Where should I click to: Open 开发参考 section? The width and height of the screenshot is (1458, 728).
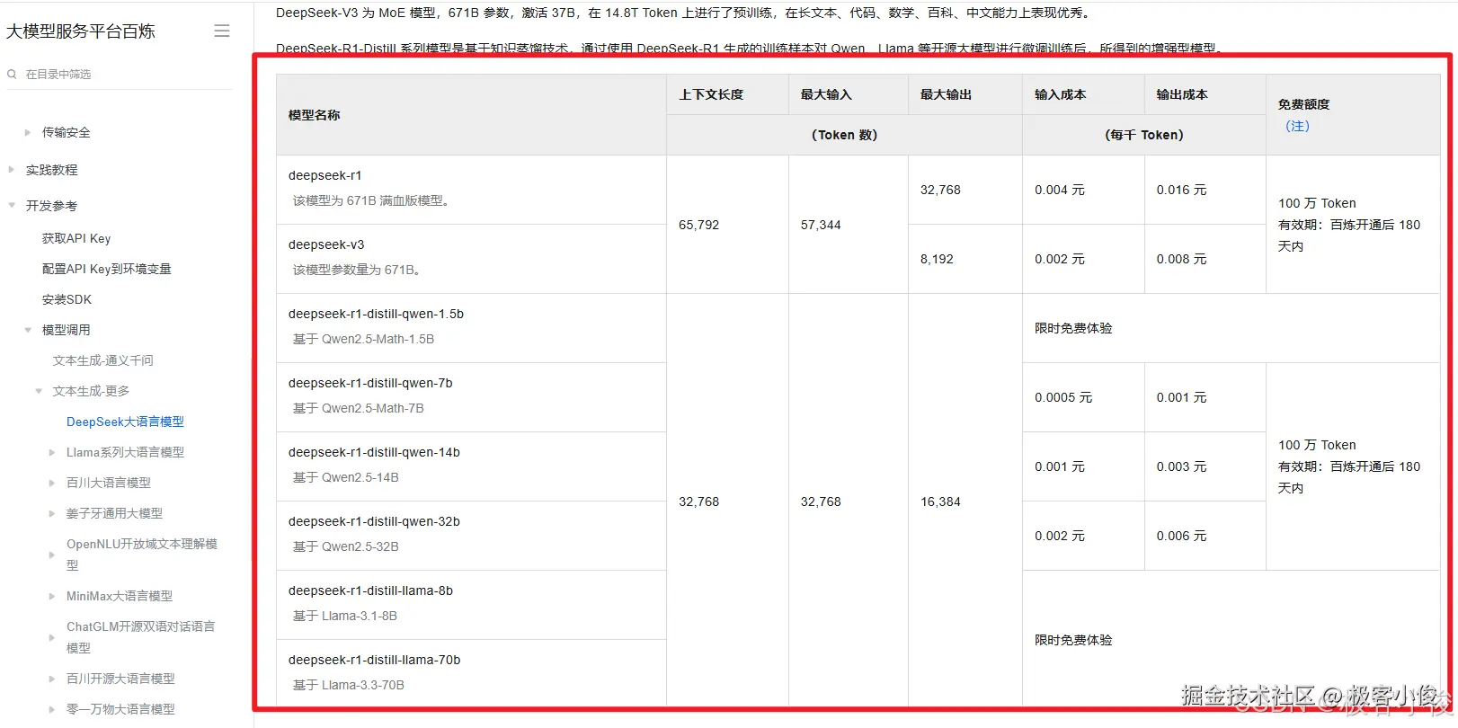coord(51,206)
